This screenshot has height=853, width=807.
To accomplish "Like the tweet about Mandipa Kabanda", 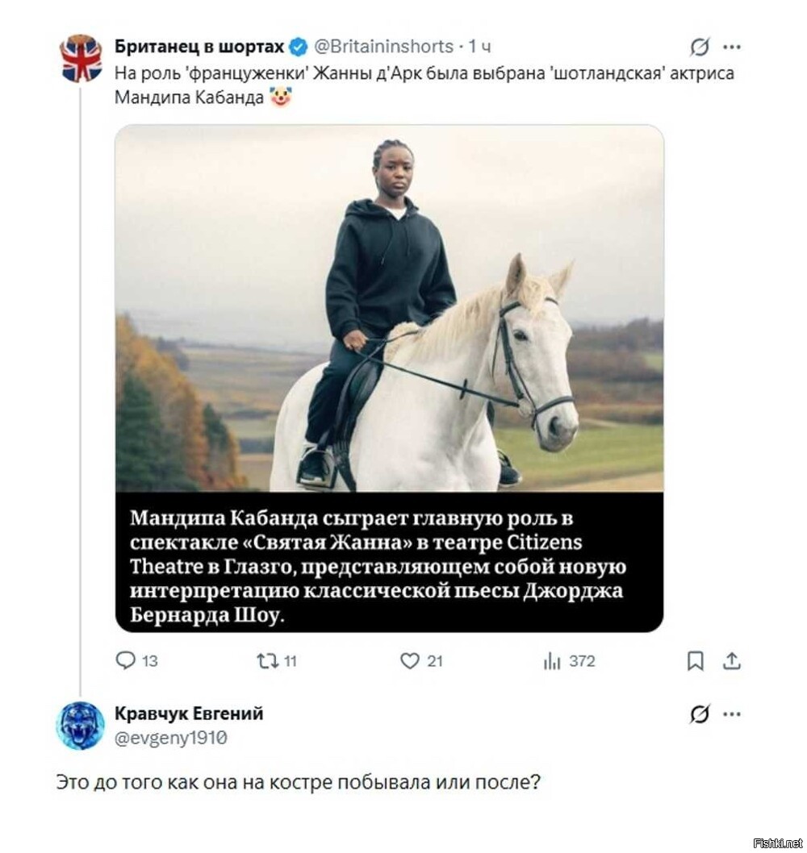I will coord(411,661).
